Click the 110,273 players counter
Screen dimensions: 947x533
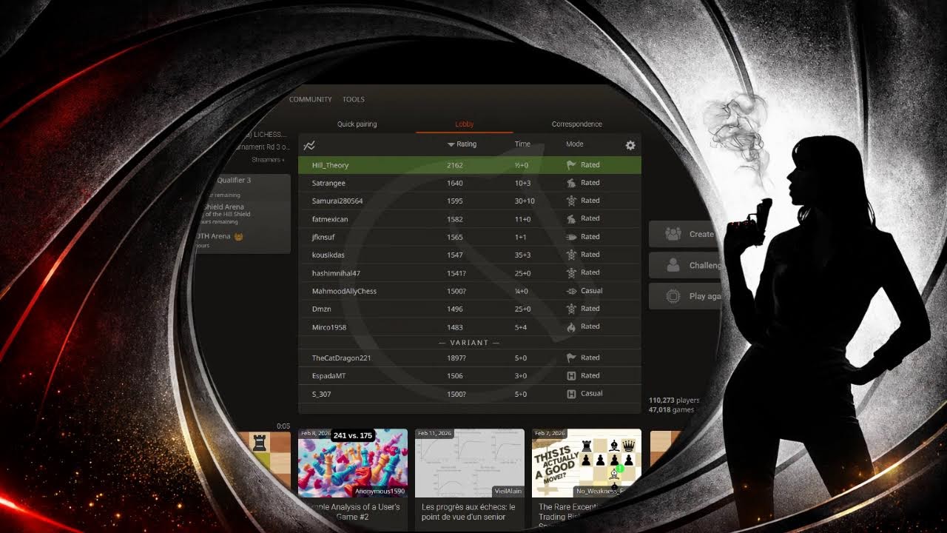674,400
